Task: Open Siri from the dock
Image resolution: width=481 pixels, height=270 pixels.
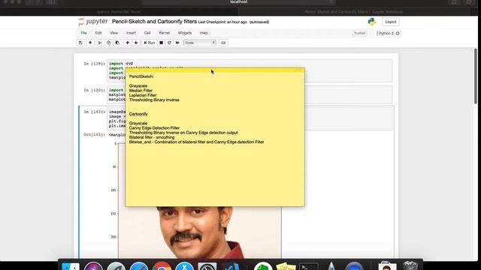Action: pyautogui.click(x=93, y=267)
